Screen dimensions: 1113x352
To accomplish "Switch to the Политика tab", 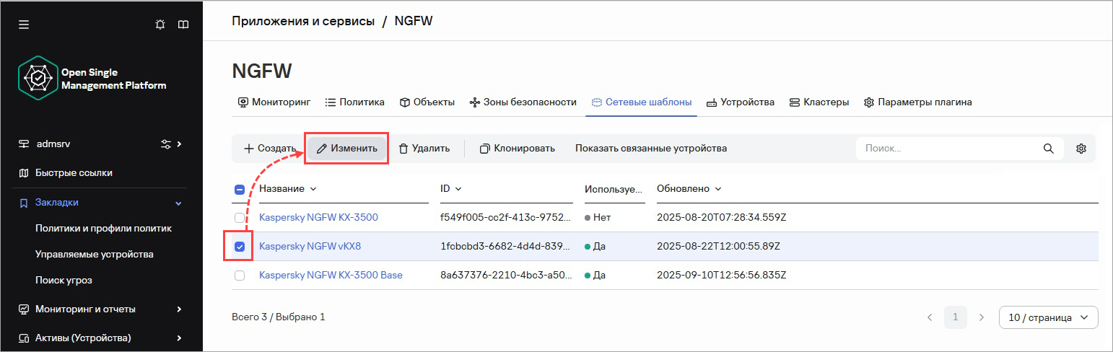I will 355,102.
